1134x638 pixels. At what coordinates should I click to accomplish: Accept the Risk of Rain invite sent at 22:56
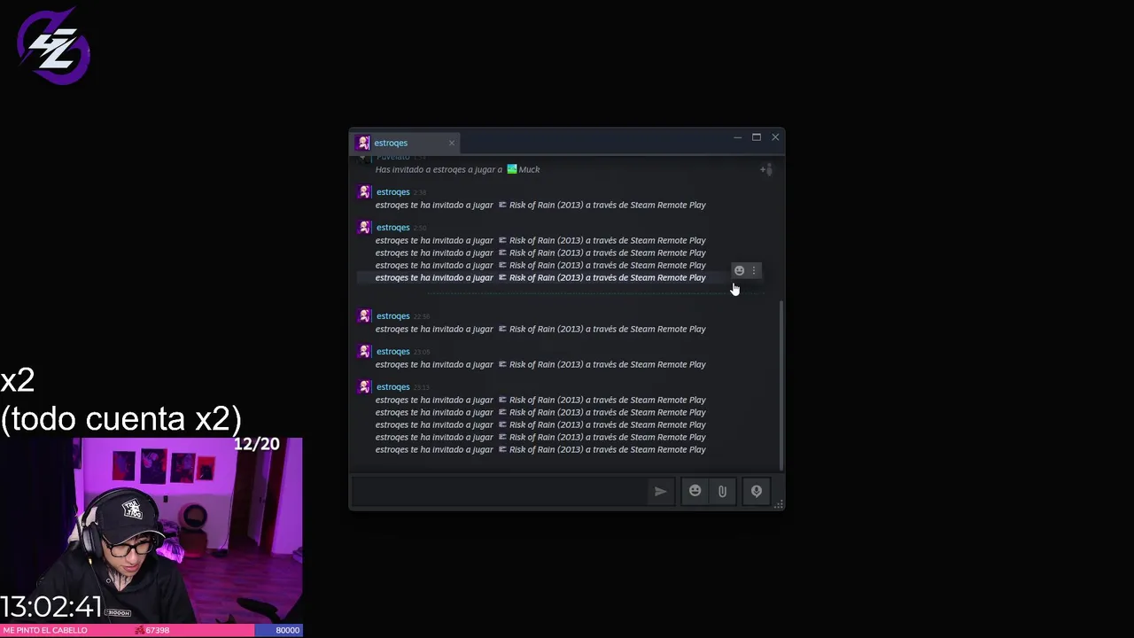[540, 329]
